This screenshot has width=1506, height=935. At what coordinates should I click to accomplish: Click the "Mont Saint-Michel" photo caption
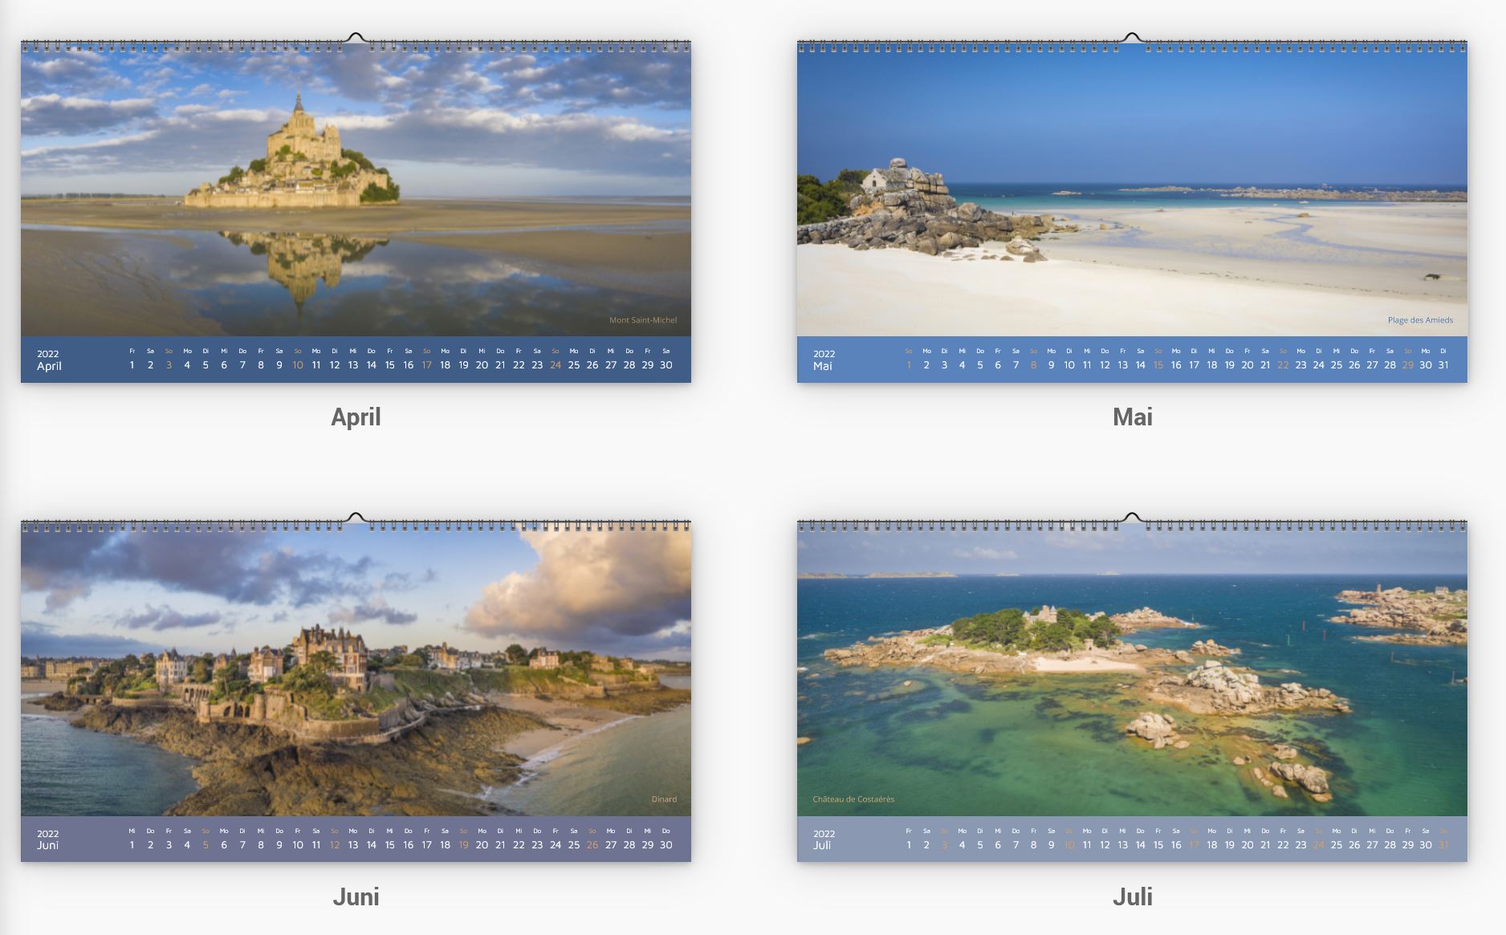click(642, 320)
